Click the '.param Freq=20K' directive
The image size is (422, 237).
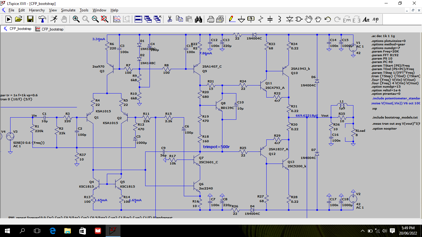(385, 52)
